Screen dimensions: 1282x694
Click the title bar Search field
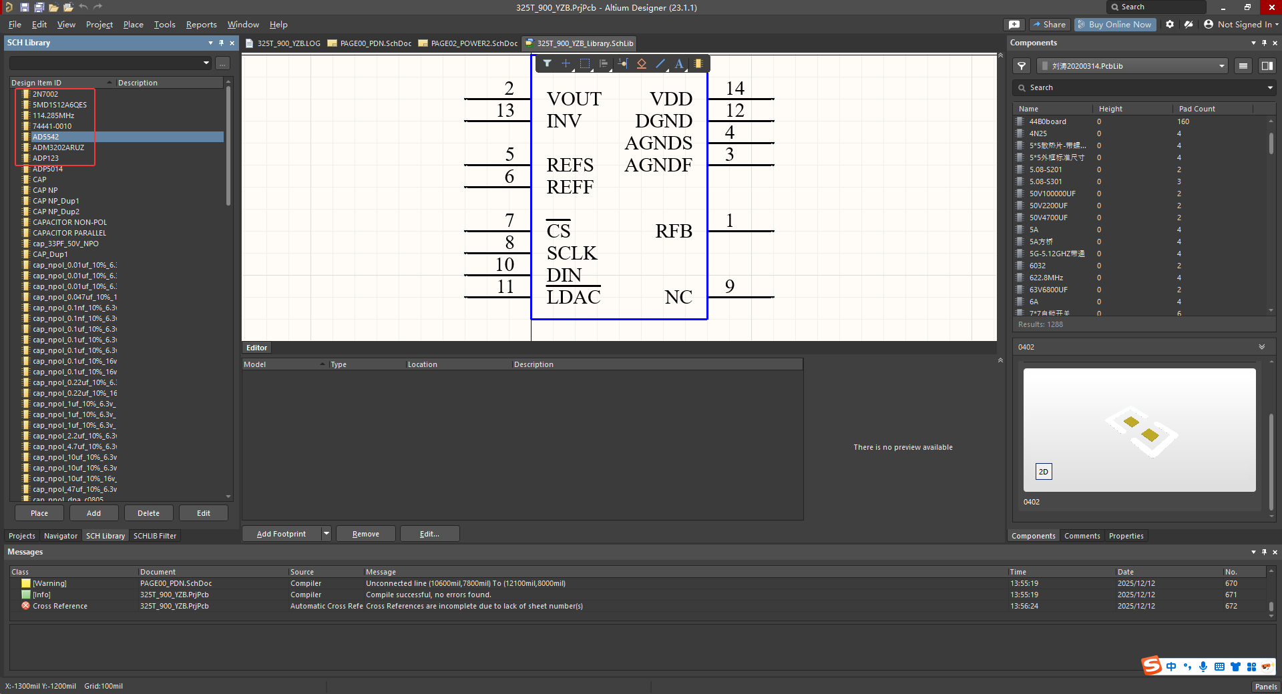click(1156, 7)
